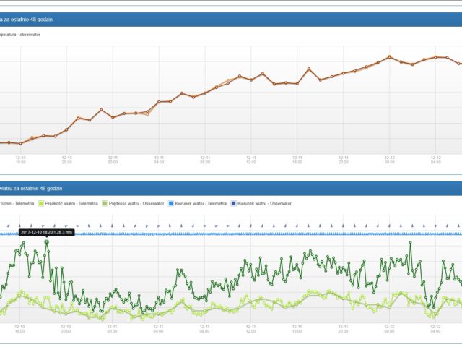
Task: Click the highlighted 26,3 m/s wind gust point
Action: (47, 241)
